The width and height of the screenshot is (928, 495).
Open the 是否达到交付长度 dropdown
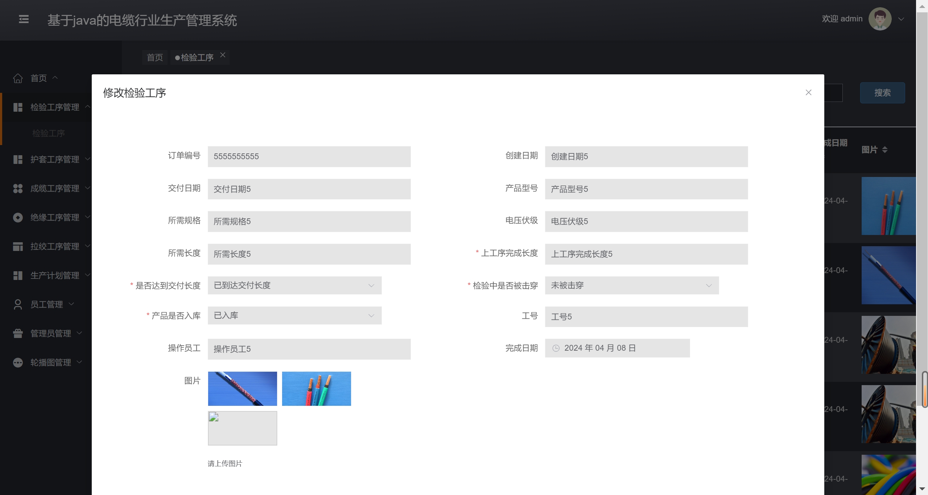294,285
